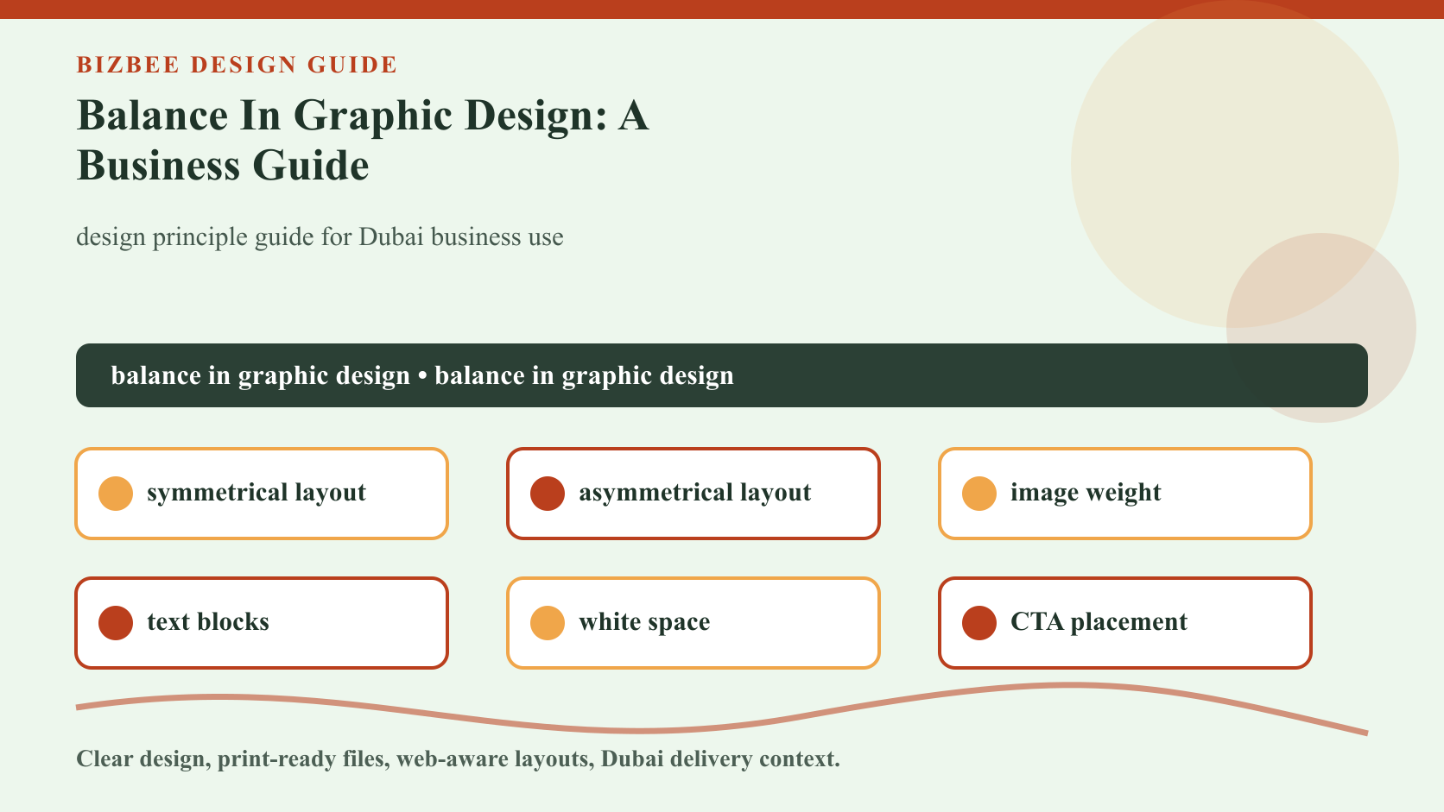Select the symmetrical layout card
The height and width of the screenshot is (812, 1444).
(262, 494)
